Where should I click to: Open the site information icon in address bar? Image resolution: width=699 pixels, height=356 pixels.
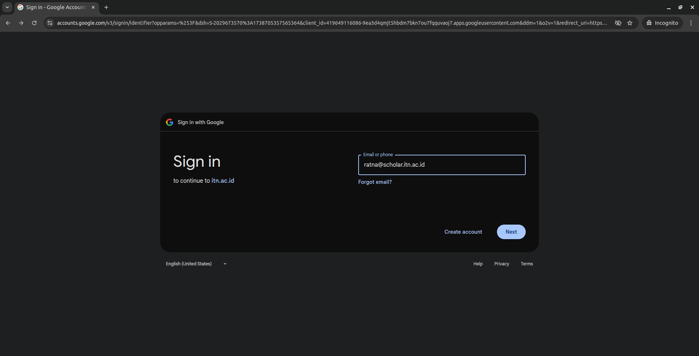(50, 23)
